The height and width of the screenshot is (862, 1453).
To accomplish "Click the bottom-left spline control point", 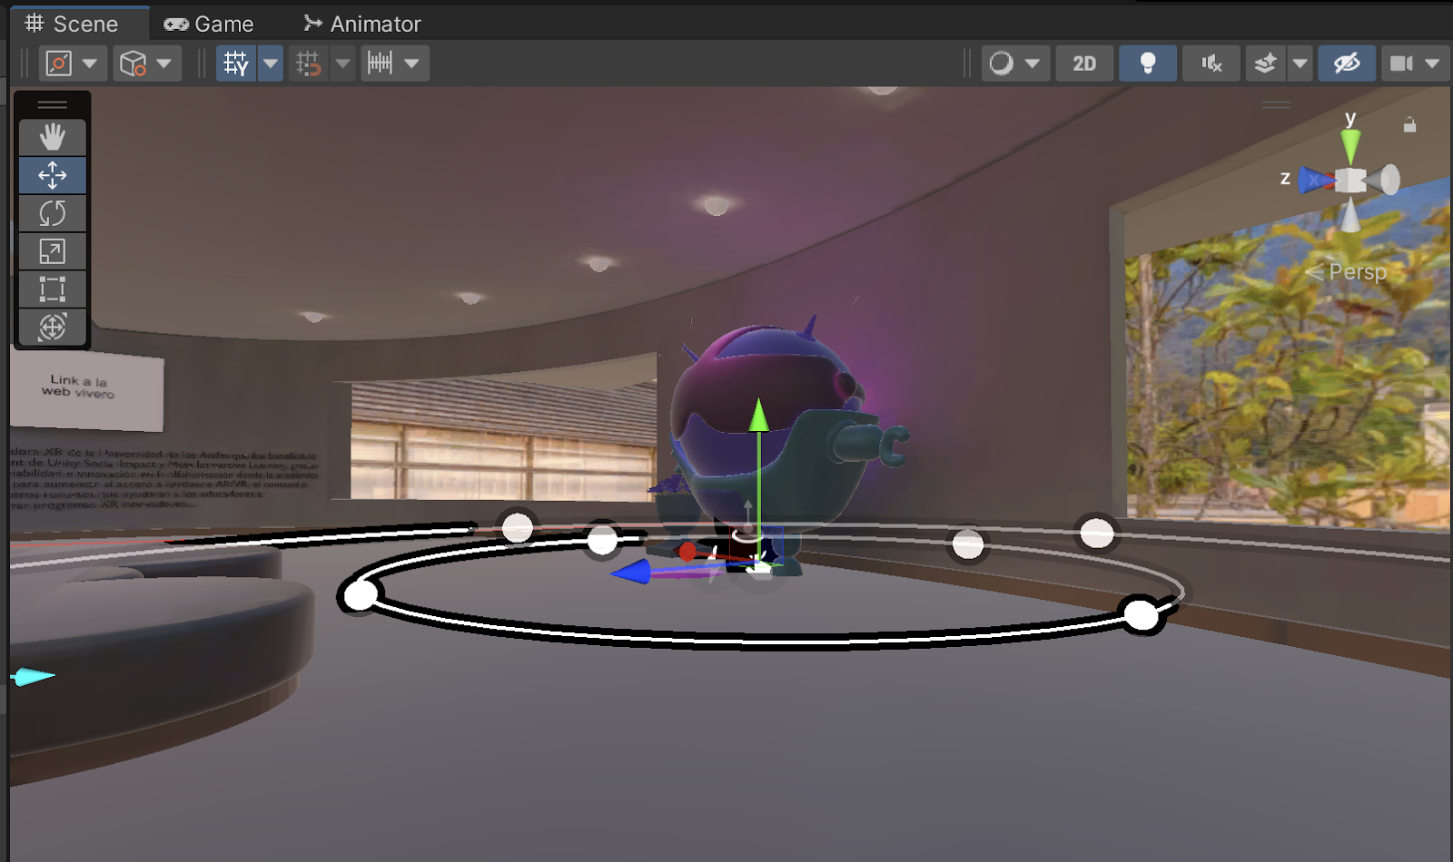I will 361,596.
